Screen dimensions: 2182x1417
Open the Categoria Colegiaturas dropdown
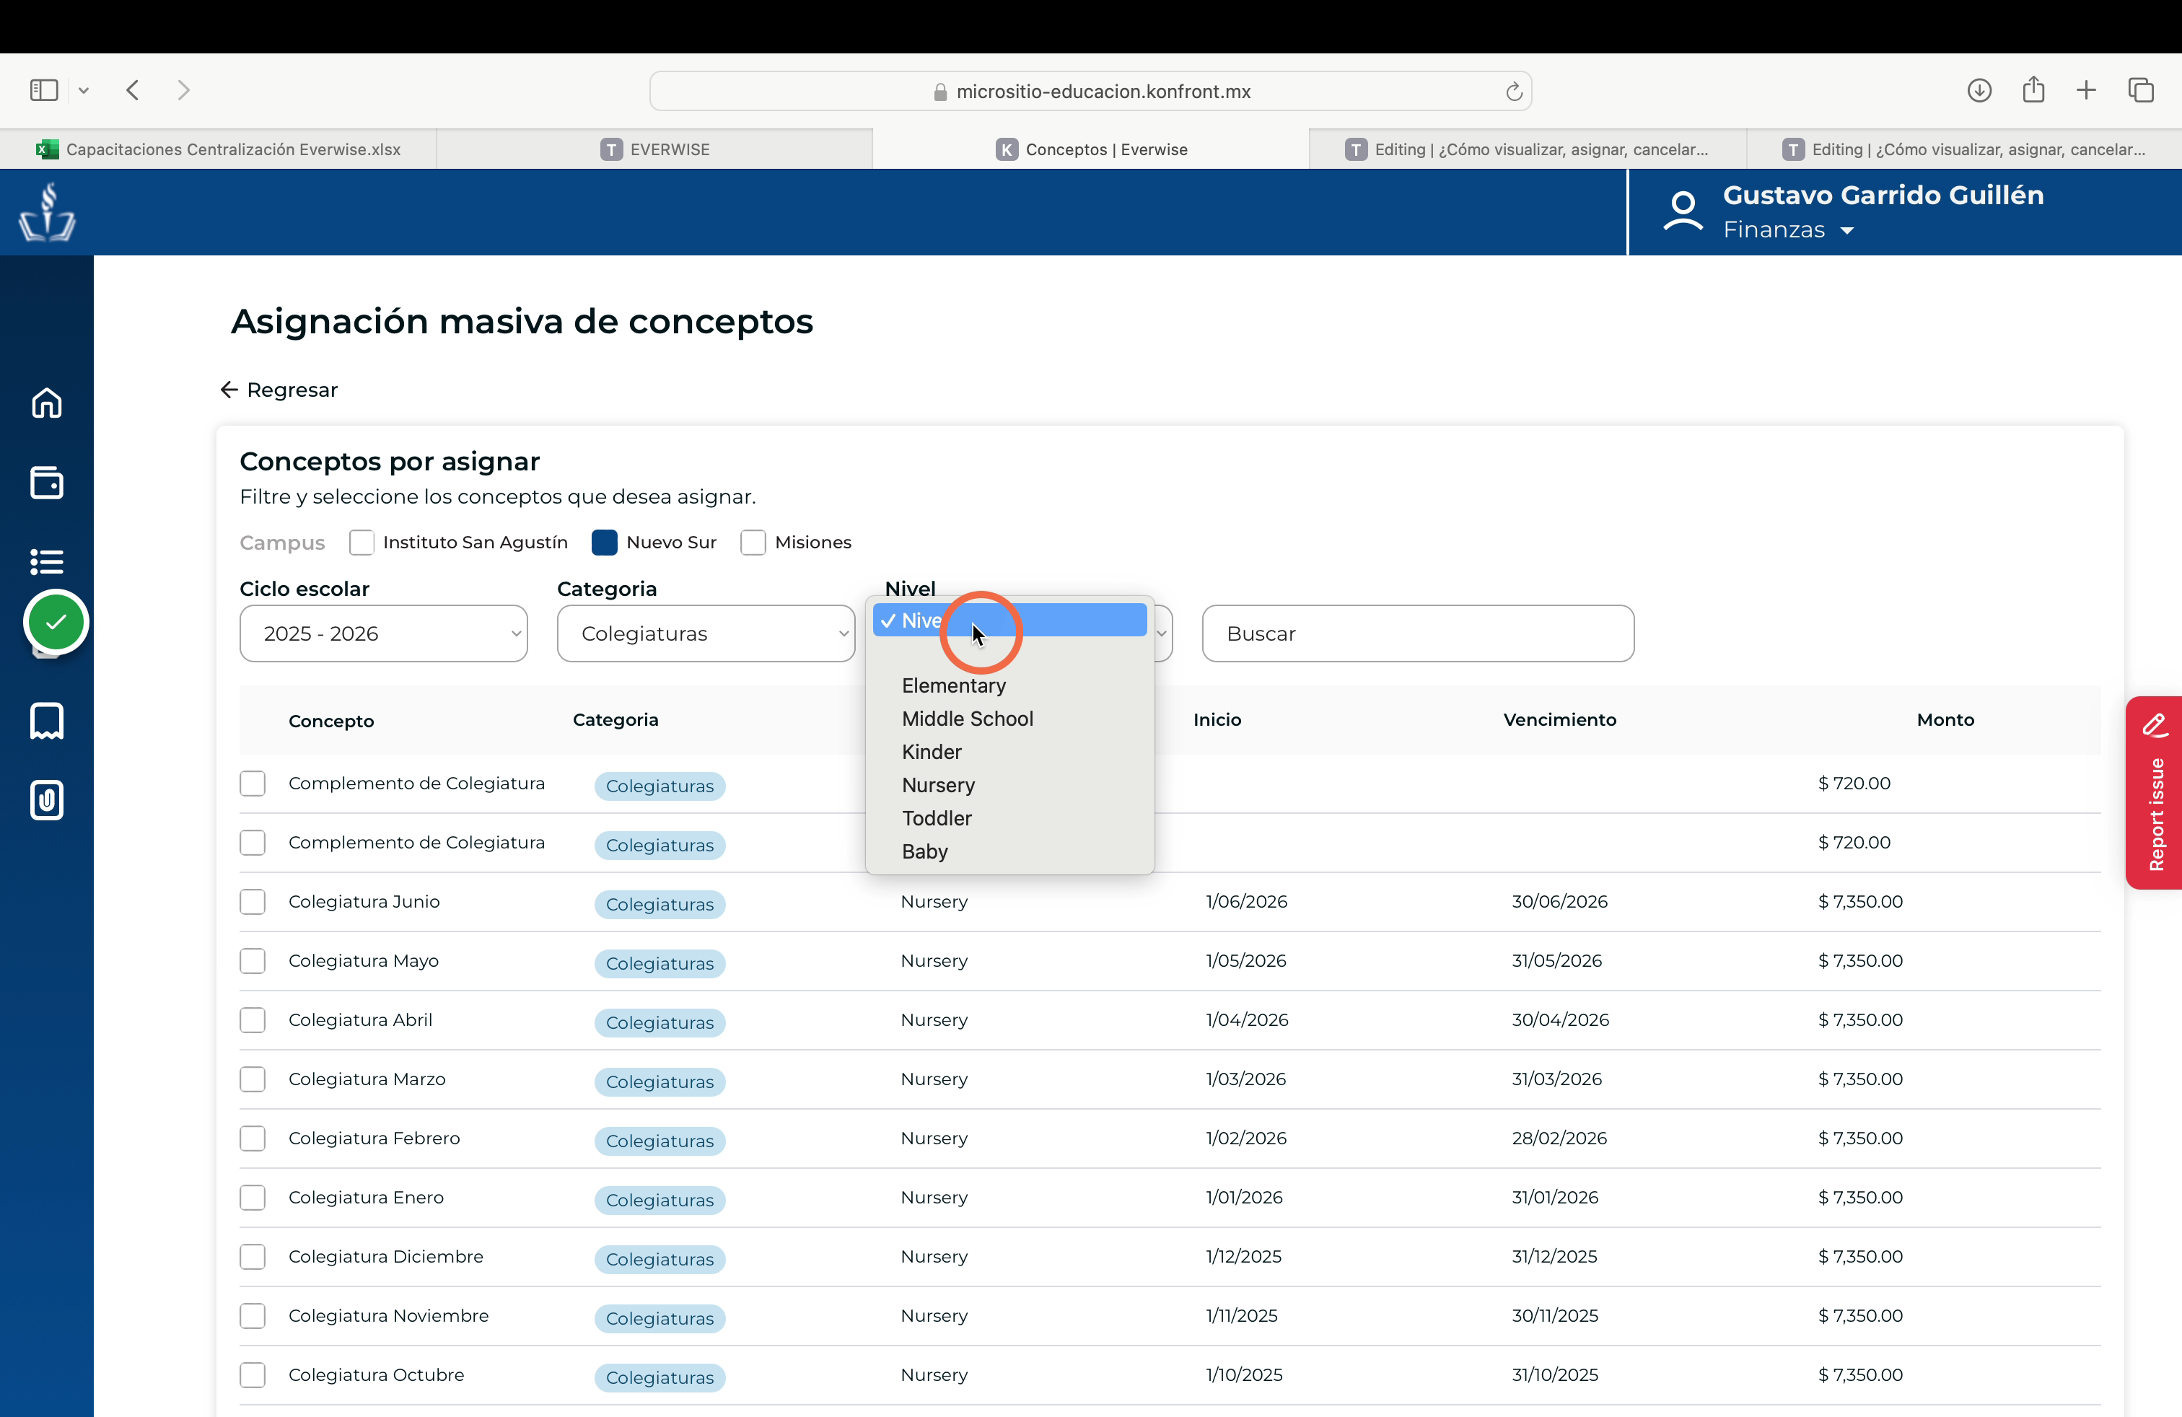[x=706, y=633]
